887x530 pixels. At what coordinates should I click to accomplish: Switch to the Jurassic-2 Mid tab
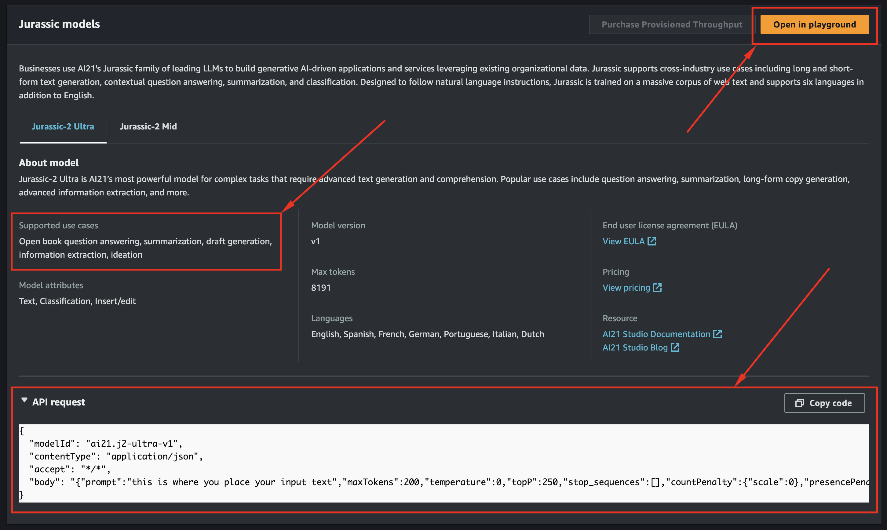148,126
